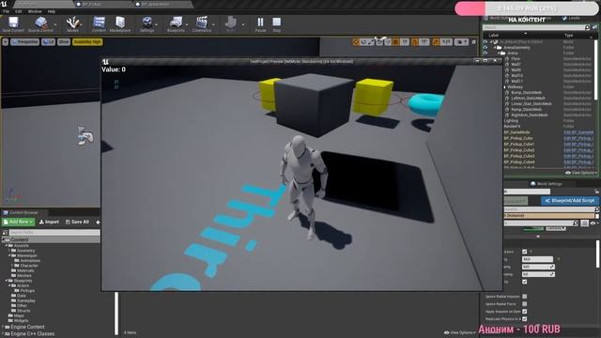Open the Blueprints toolbar icon
This screenshot has height=338, width=601.
[176, 23]
